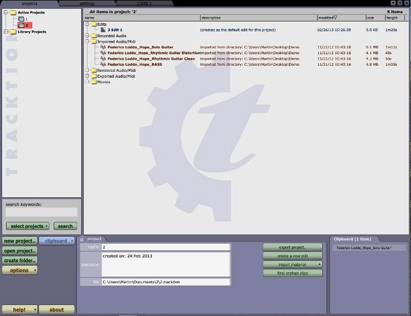Click the Solo Guitar waveform icon
This screenshot has height=316, width=411.
103,47
